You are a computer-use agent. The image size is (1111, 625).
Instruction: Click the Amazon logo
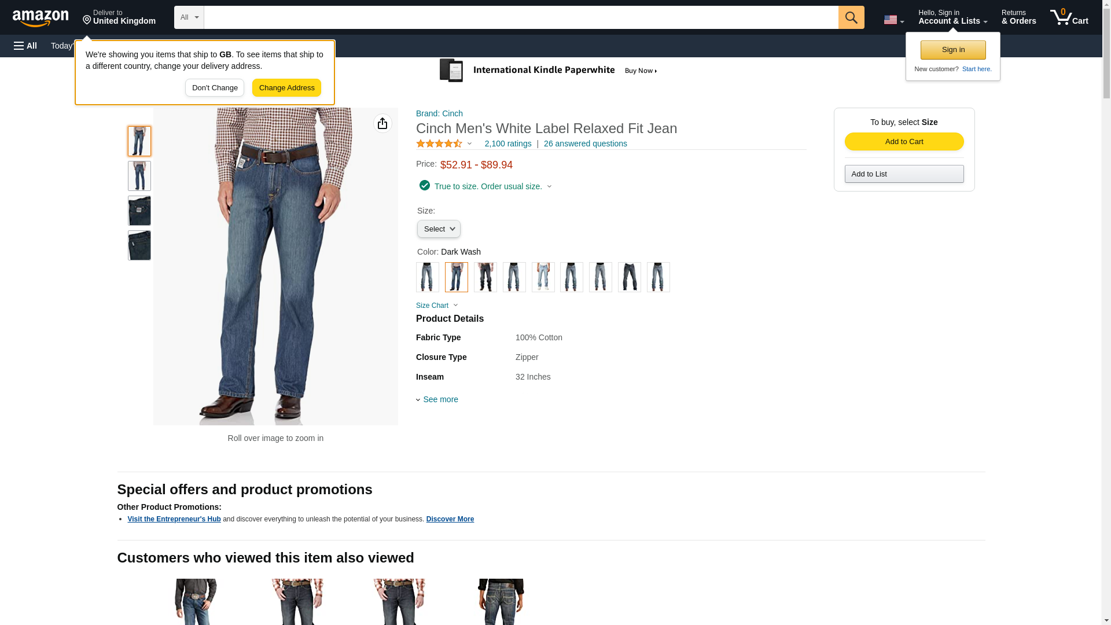41,18
